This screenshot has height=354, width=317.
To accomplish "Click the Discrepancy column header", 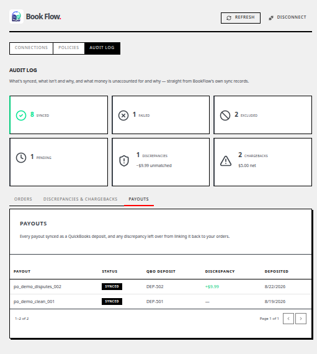I will pos(220,271).
